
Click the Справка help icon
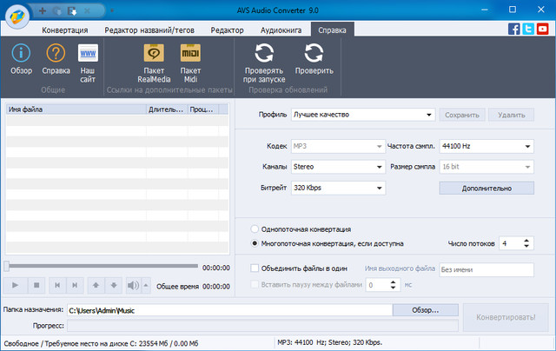coord(56,55)
